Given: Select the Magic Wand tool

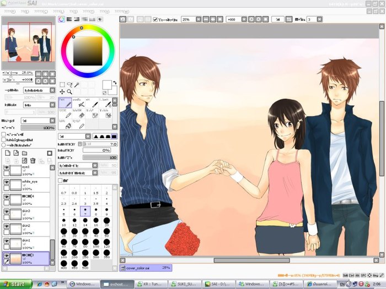Looking at the screenshot, I should point(78,85).
